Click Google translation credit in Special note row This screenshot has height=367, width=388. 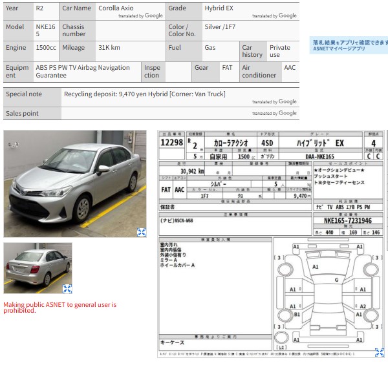point(274,101)
